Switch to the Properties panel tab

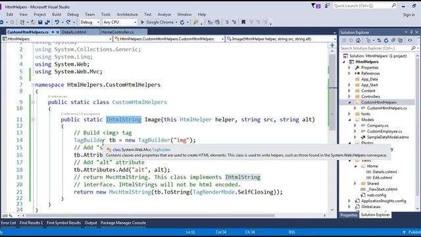349,215
